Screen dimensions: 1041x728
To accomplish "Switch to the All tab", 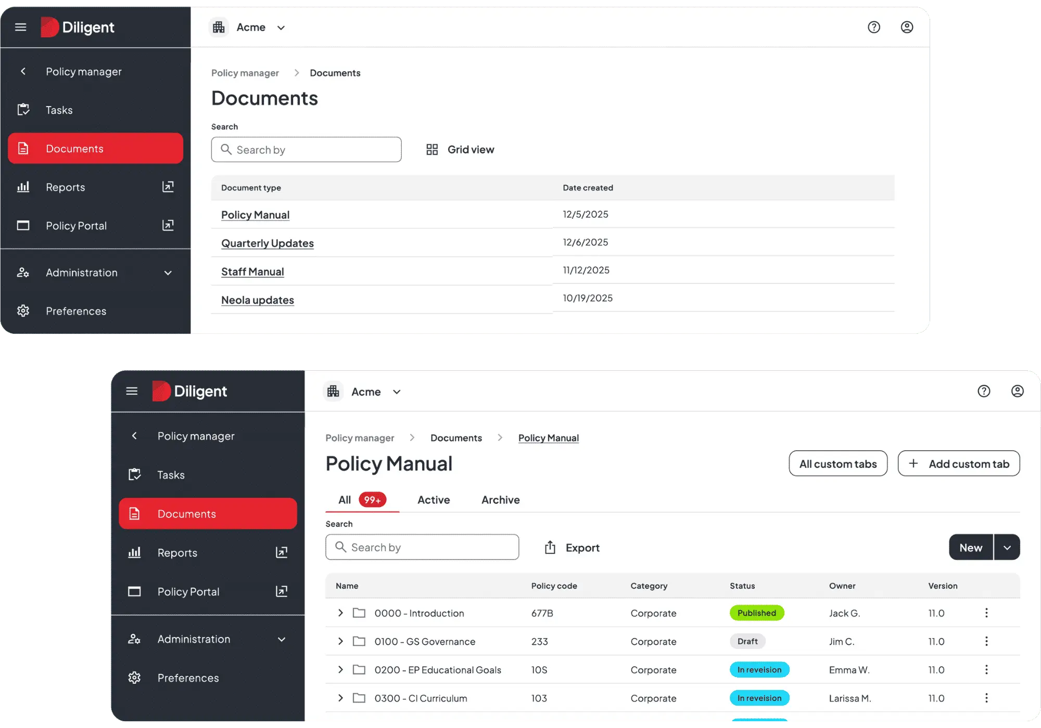I will pyautogui.click(x=362, y=500).
